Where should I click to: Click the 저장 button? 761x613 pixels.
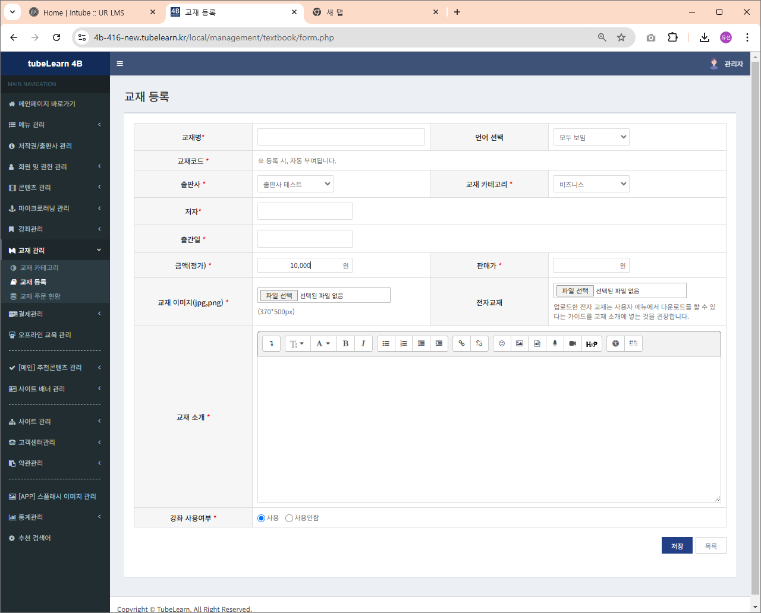tap(677, 546)
